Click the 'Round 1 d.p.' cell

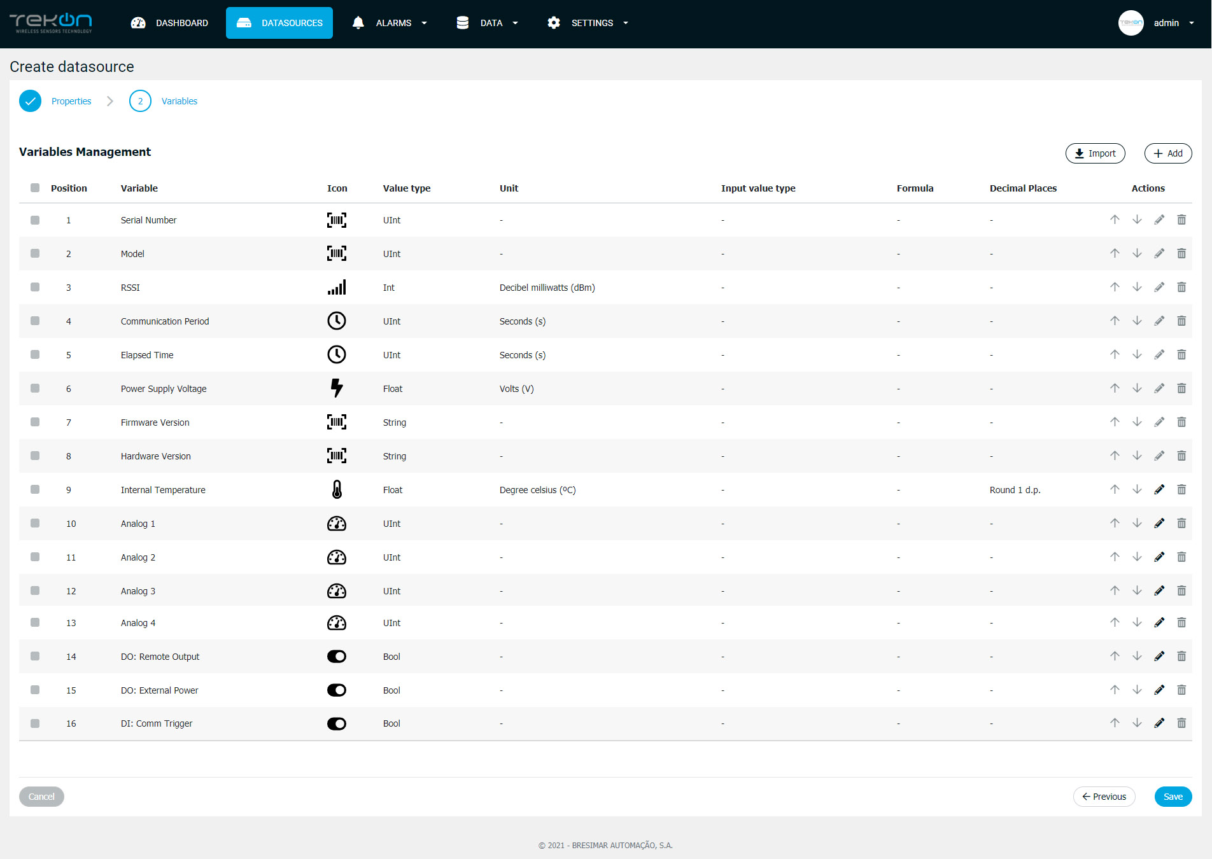(x=1015, y=490)
